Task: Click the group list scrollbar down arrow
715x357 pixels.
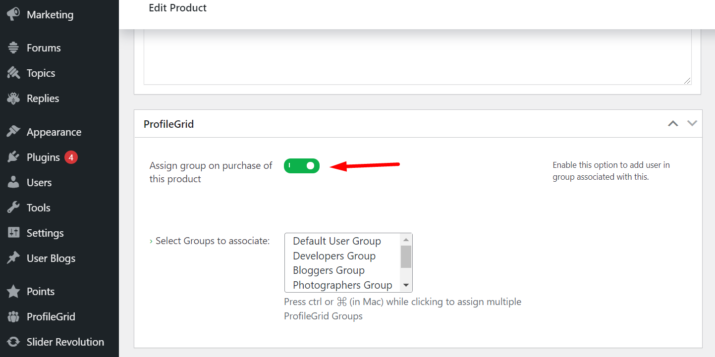Action: tap(406, 285)
